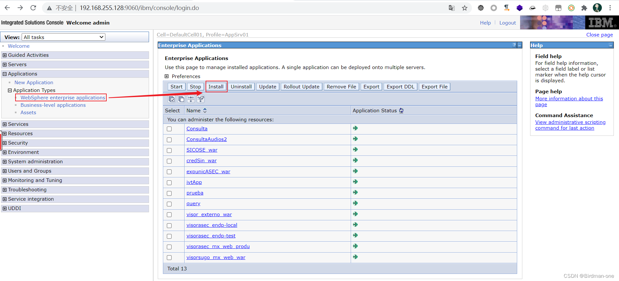The height and width of the screenshot is (281, 619).
Task: Tick the checkbox for ConsultaAudios2
Action: click(x=169, y=140)
